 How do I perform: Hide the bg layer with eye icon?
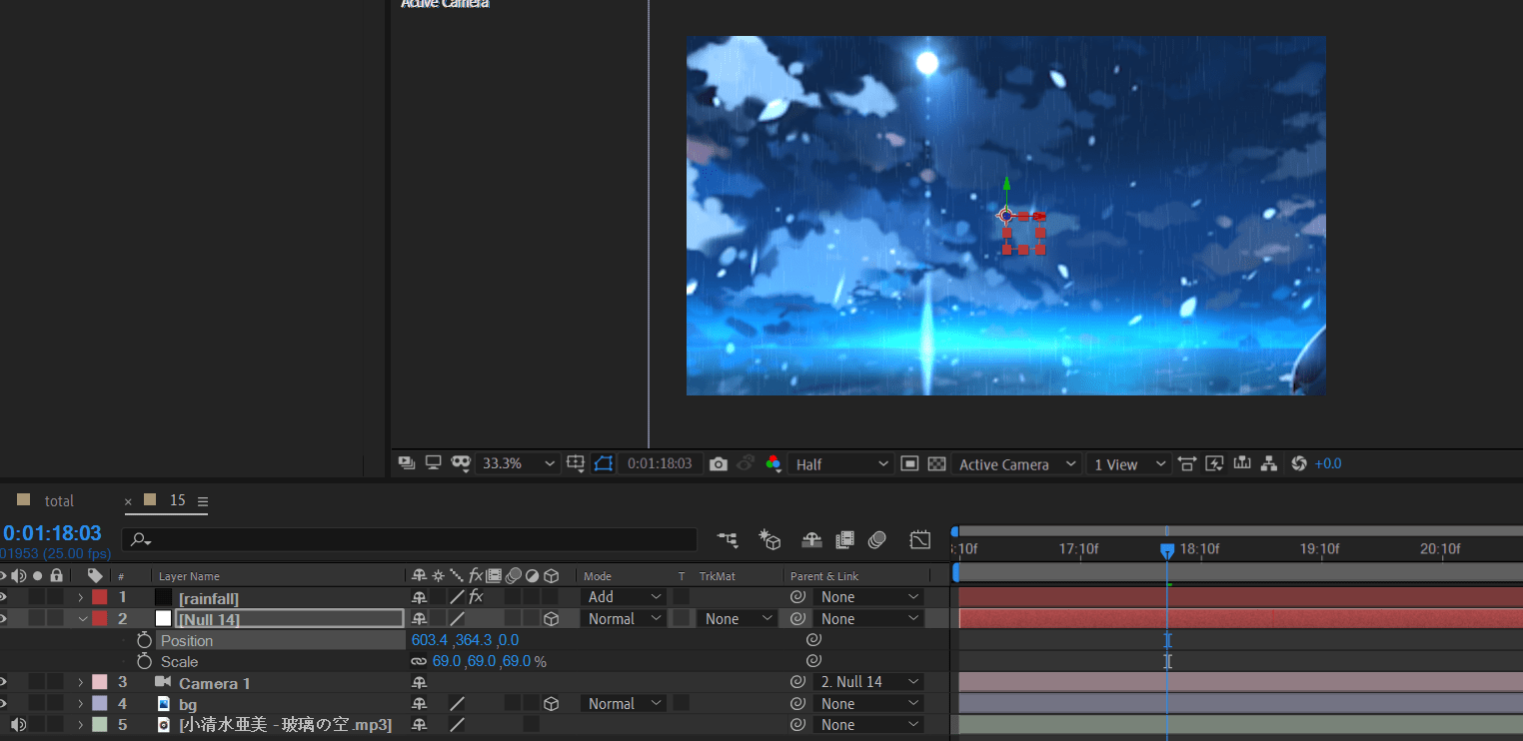tap(3, 704)
